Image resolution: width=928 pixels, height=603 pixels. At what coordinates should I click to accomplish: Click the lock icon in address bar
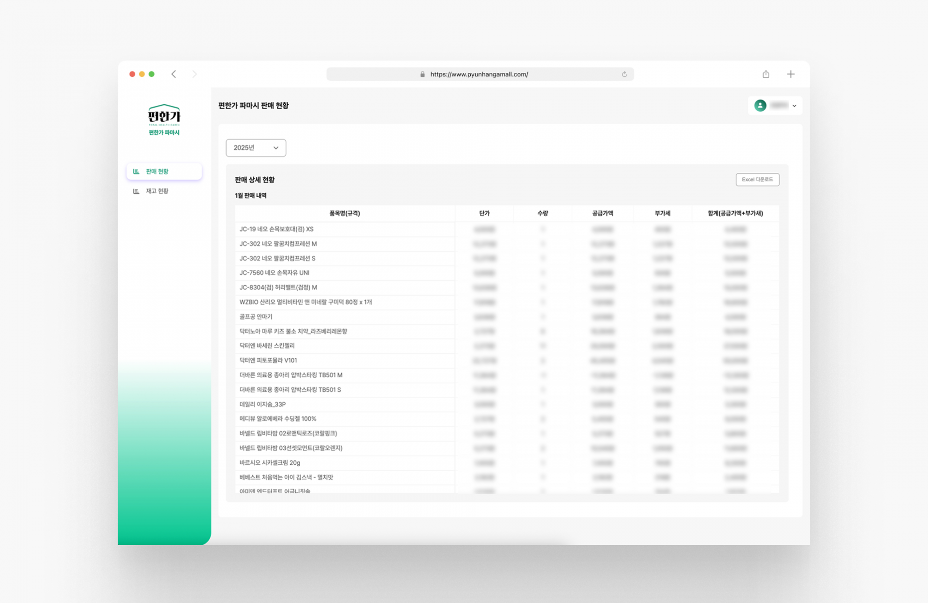pyautogui.click(x=422, y=74)
